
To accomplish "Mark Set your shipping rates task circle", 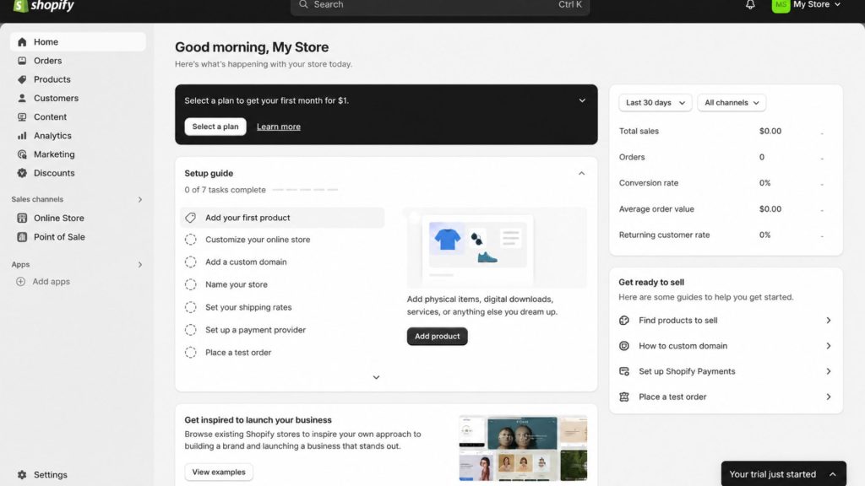I will 190,307.
